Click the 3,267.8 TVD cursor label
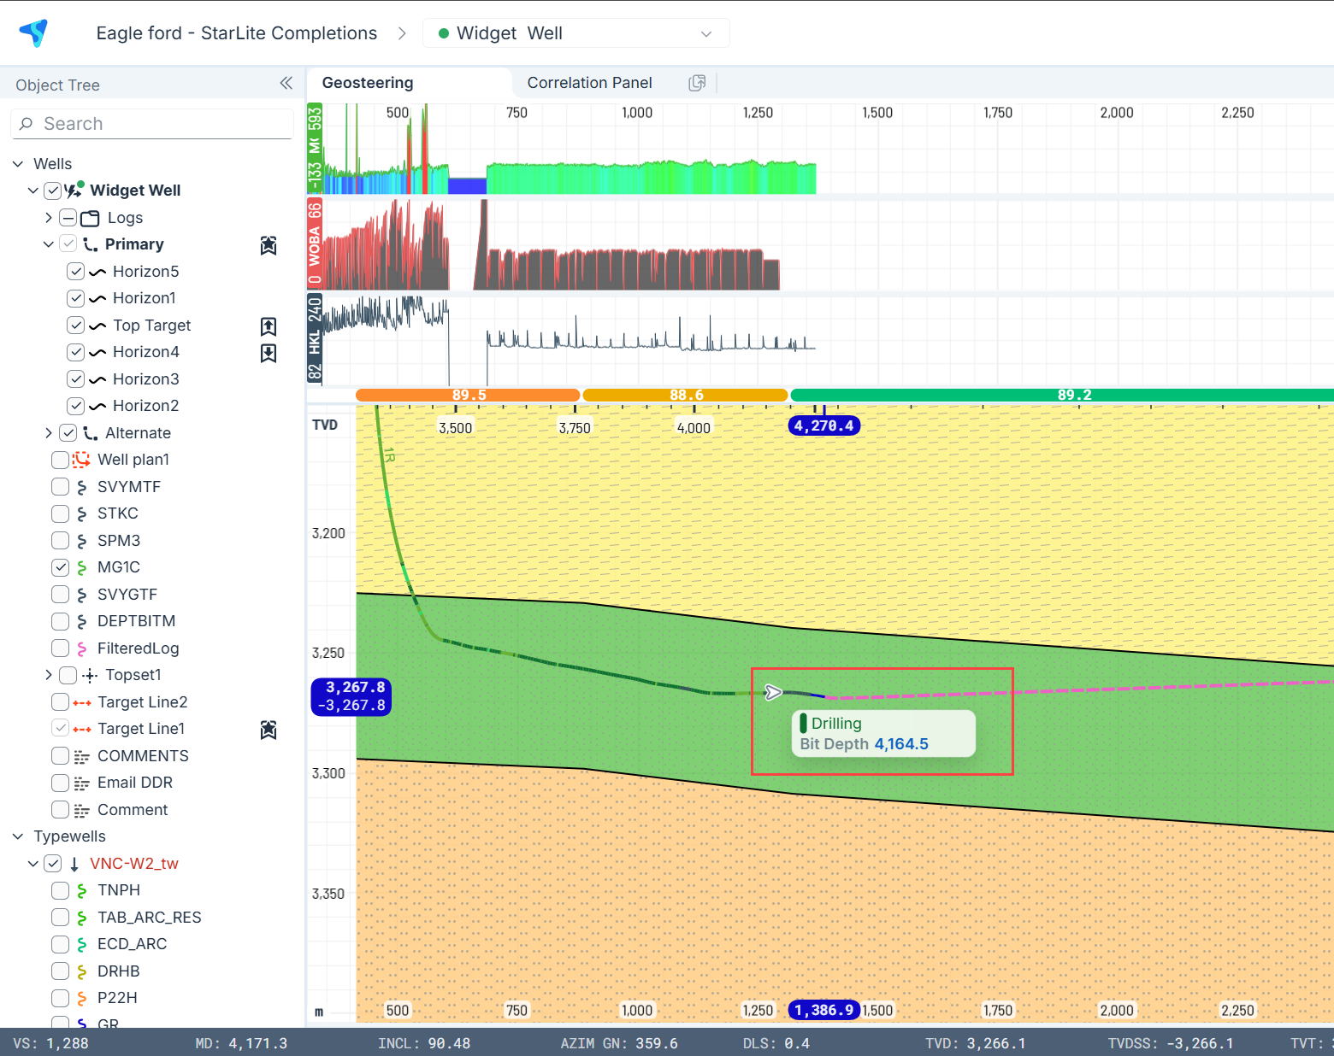 coord(351,696)
